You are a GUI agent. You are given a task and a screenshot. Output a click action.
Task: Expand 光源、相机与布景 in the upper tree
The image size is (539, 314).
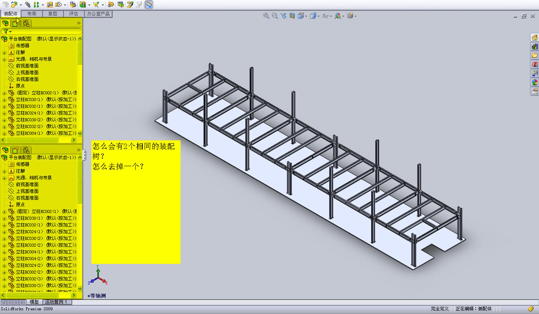click(4, 59)
